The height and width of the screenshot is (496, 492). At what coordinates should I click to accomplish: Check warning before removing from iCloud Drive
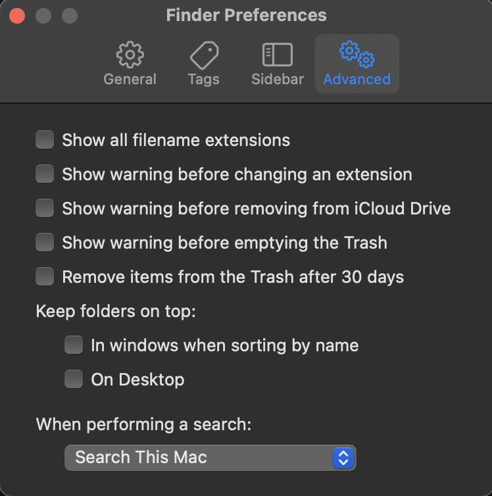coord(45,208)
